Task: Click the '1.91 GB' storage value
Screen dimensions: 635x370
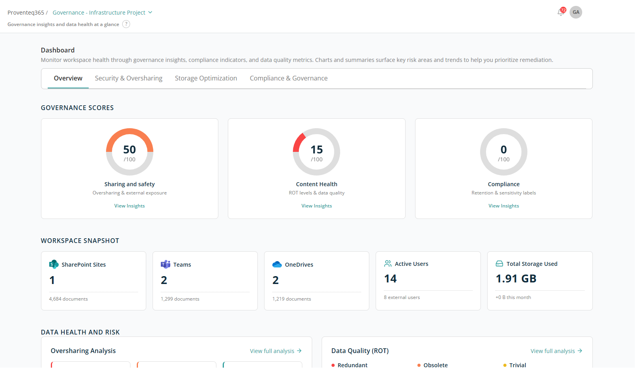Action: [x=516, y=278]
